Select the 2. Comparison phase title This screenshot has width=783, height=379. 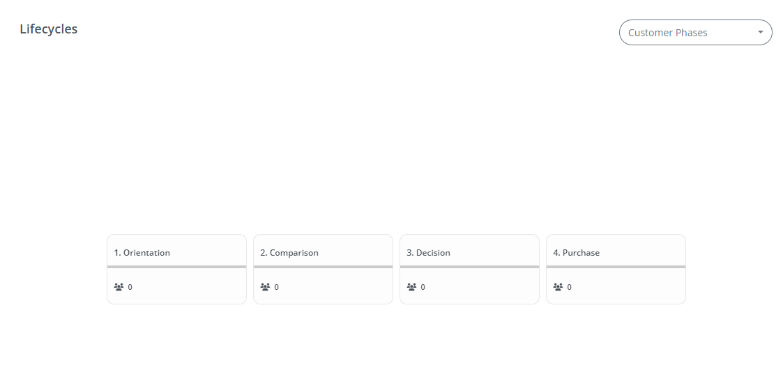click(289, 252)
